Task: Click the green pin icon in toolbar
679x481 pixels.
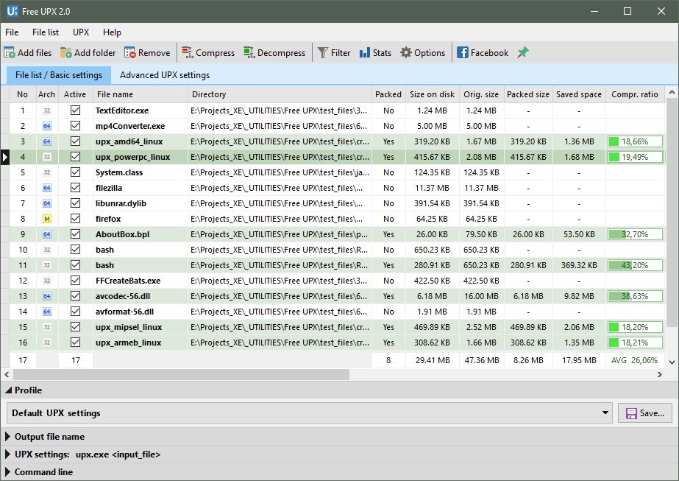Action: 523,53
